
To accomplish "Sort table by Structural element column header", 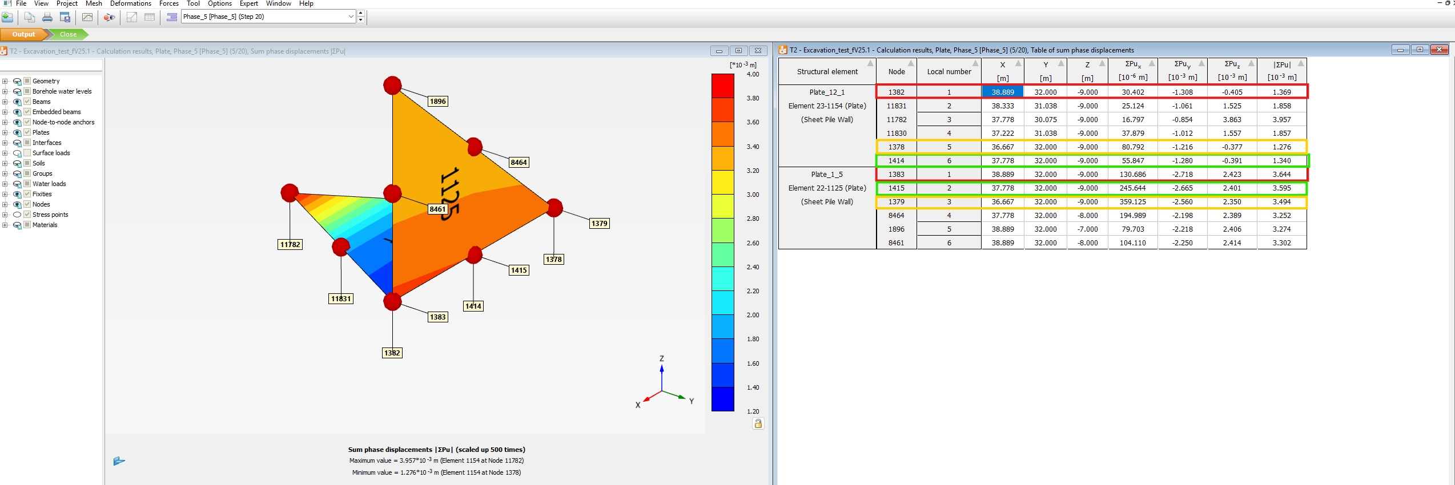I will point(827,71).
